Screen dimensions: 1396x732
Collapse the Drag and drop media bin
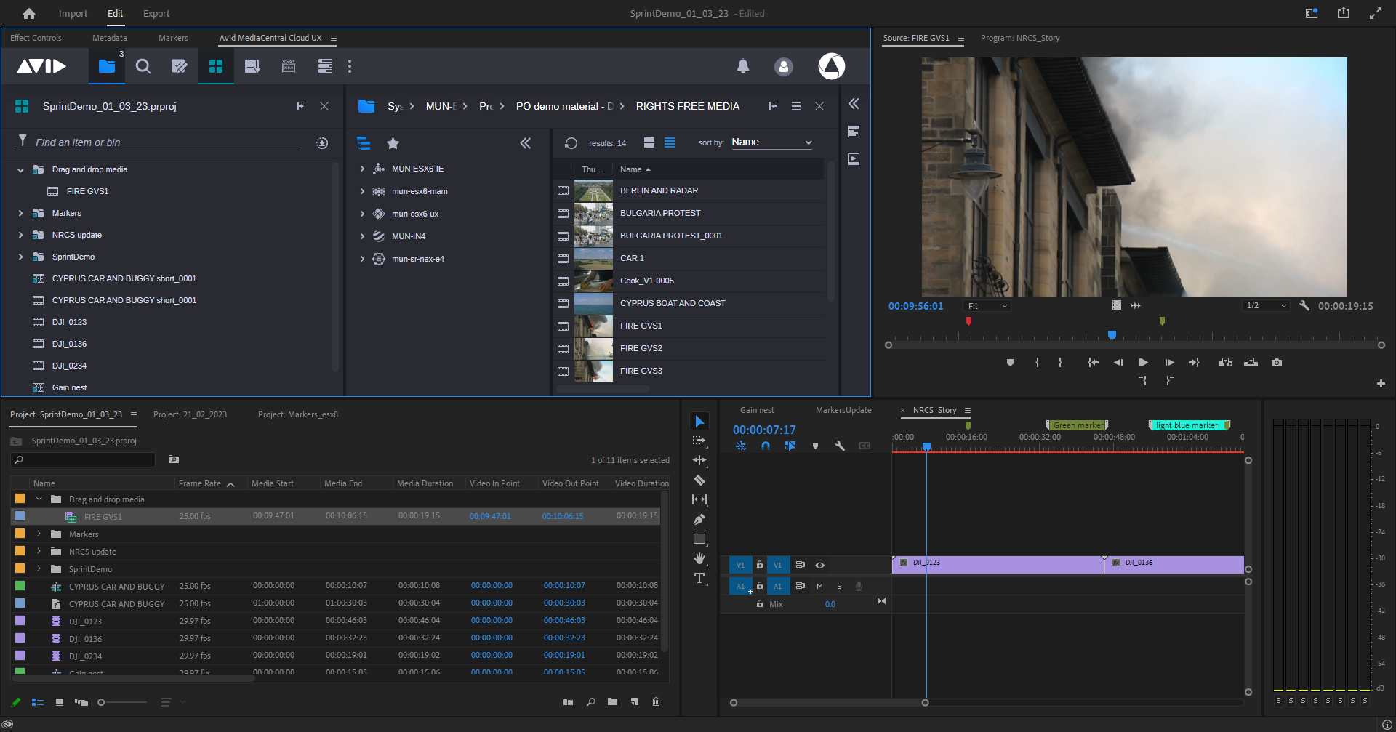pyautogui.click(x=20, y=169)
